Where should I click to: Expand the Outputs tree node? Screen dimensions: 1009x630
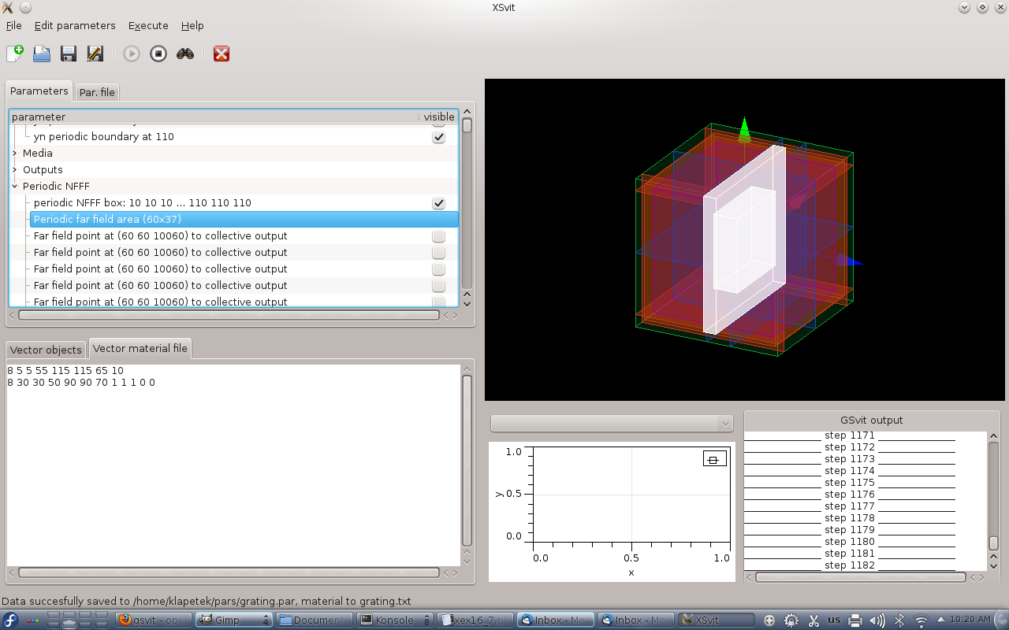(x=15, y=170)
